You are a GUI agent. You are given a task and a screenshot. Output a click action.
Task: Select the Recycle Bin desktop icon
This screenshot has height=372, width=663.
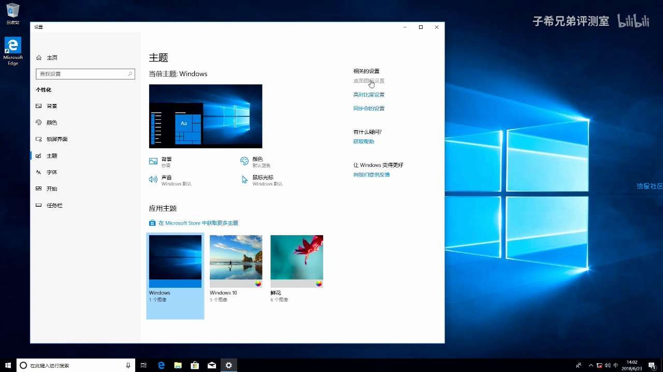tap(13, 14)
